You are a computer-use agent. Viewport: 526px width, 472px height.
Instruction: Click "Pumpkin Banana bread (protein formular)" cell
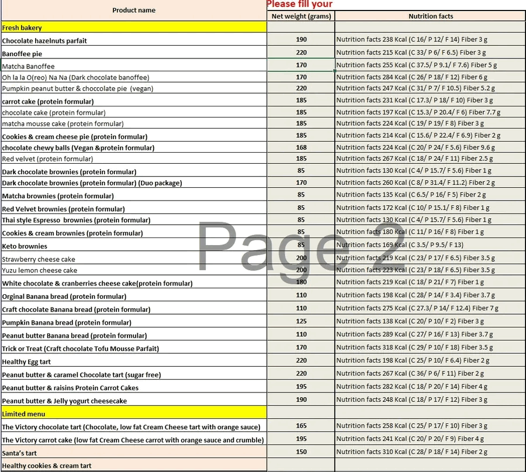pos(134,321)
